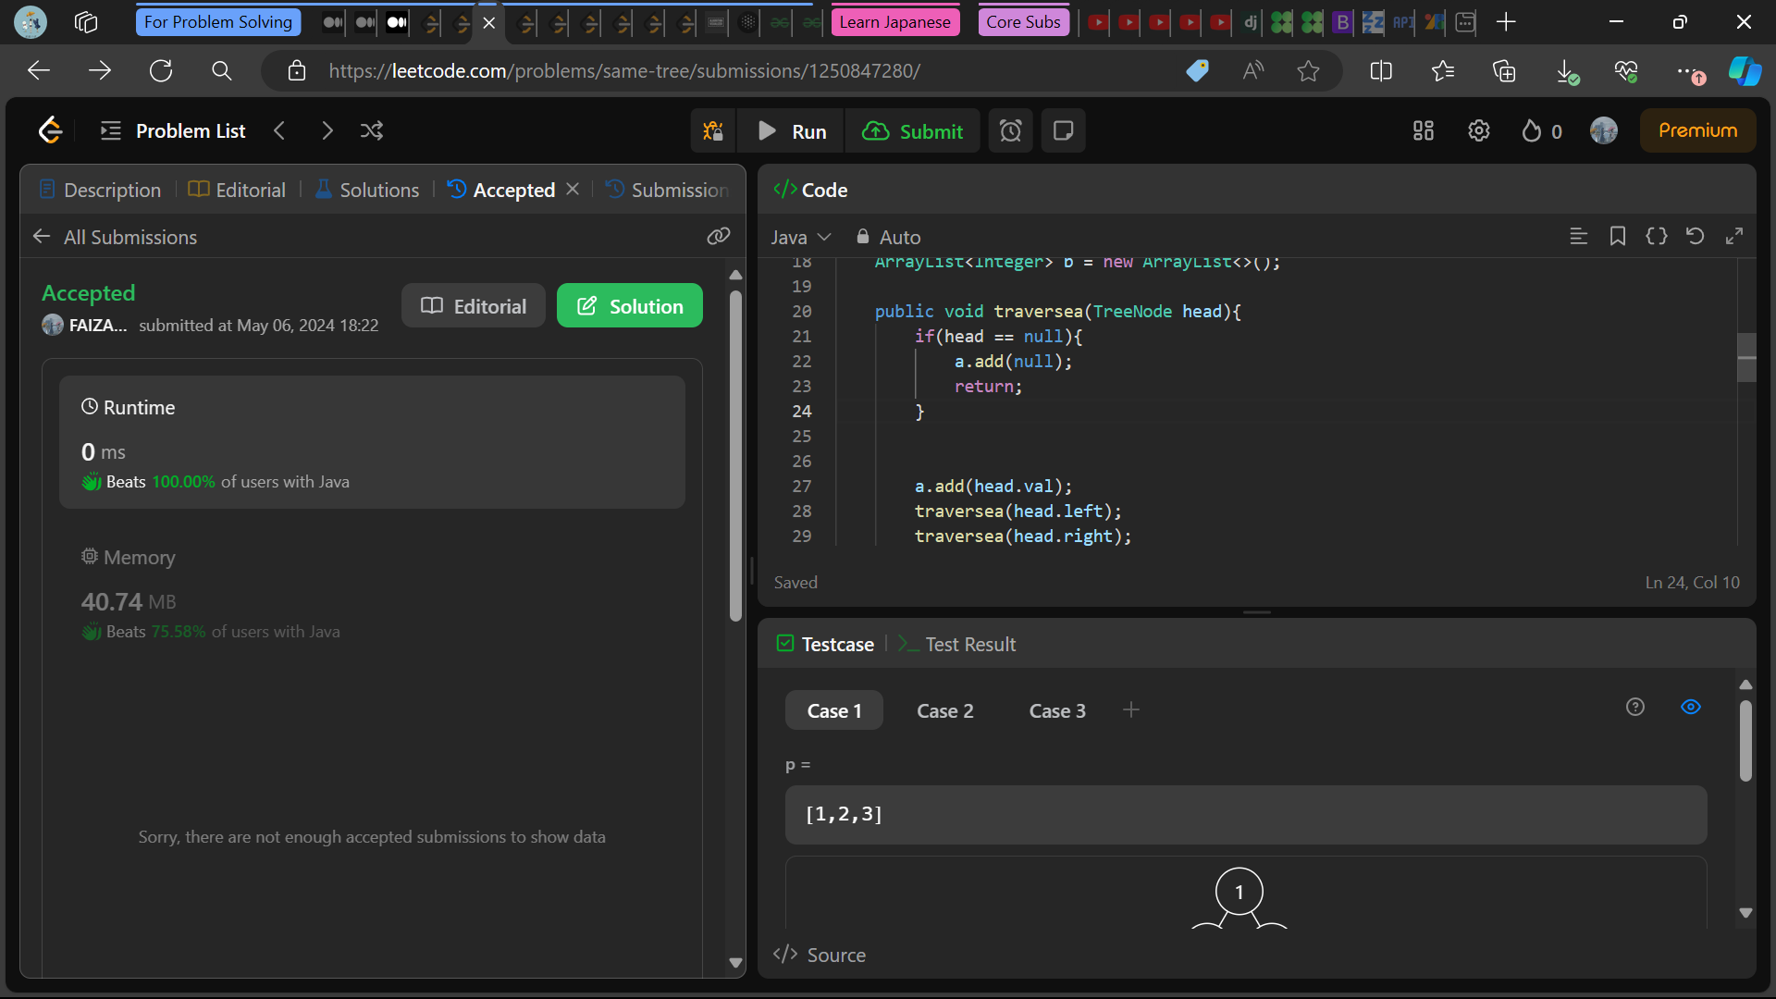Open the Core Subs tab group

pos(1023,21)
